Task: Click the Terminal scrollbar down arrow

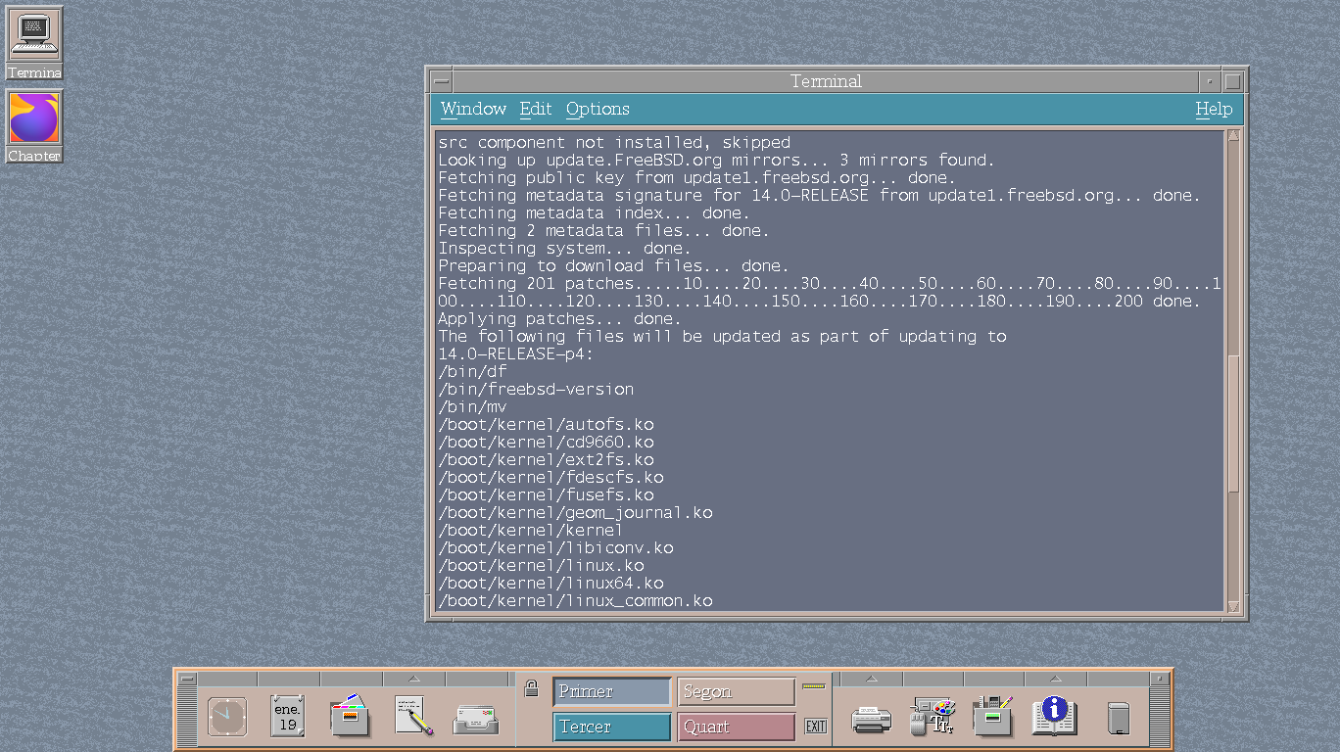Action: [x=1233, y=606]
